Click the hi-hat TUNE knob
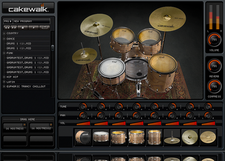This screenshot has width=225, height=161. (172, 106)
